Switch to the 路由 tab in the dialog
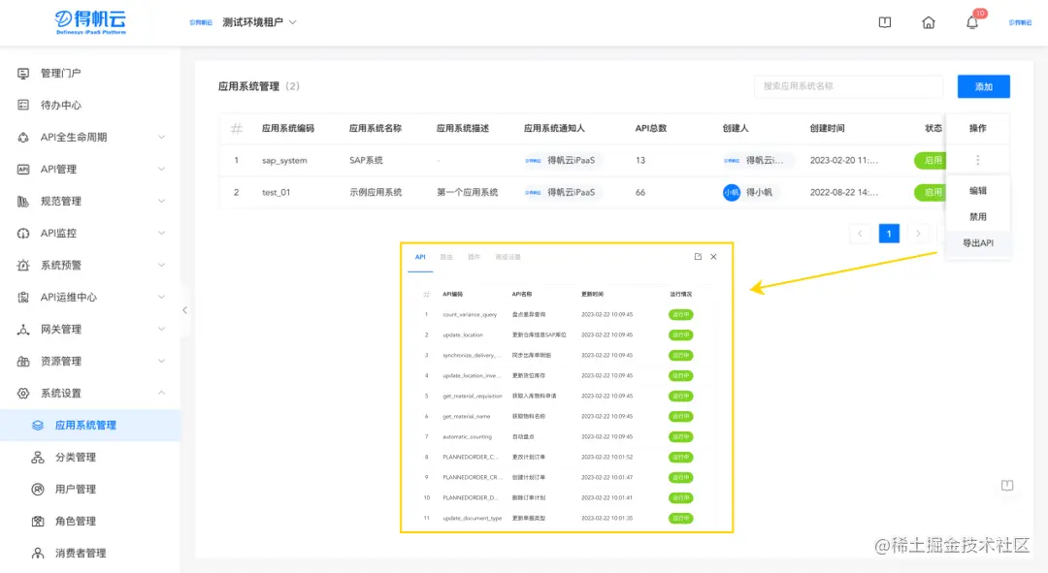Viewport: 1048px width, 573px height. point(445,256)
